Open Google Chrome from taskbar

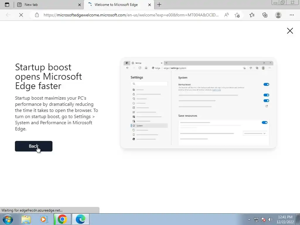click(62, 219)
